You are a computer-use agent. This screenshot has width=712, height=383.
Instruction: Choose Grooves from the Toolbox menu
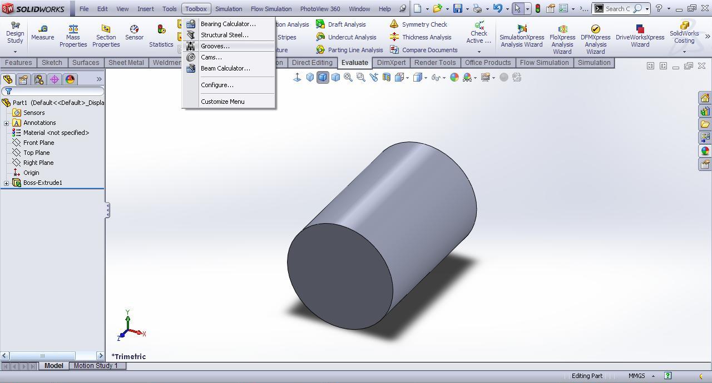215,46
